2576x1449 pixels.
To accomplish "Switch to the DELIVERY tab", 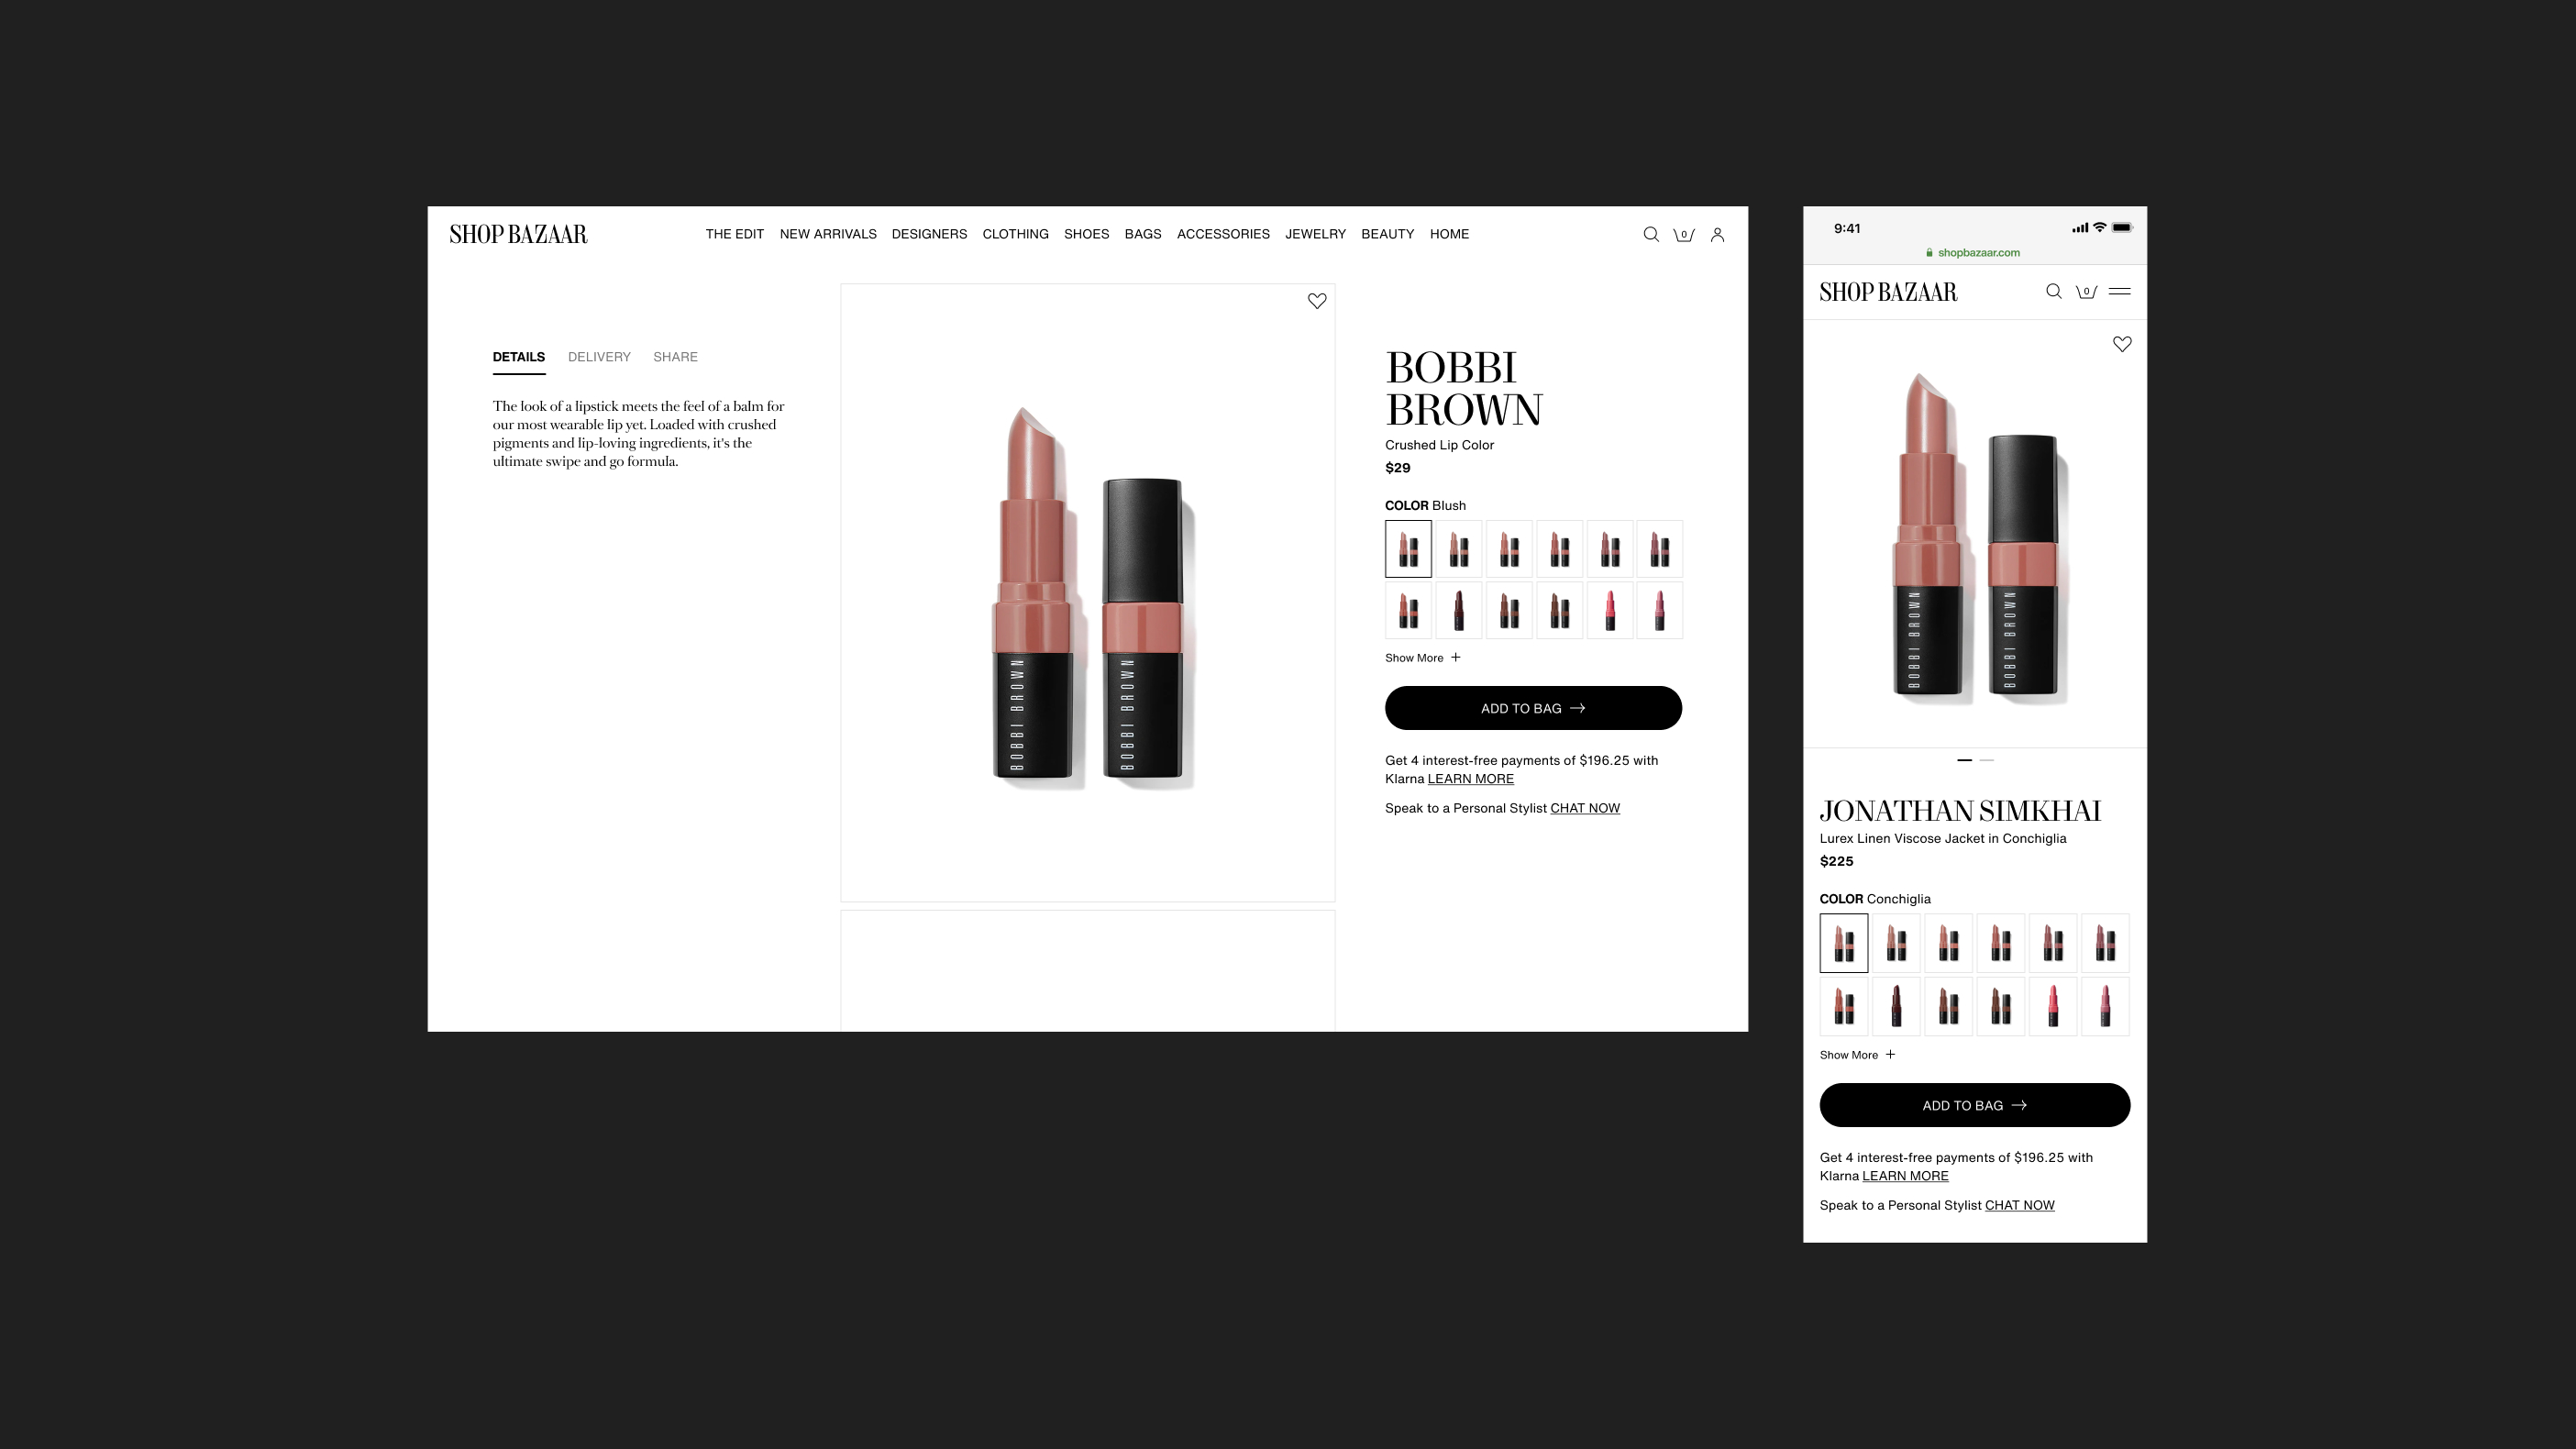I will 599,357.
